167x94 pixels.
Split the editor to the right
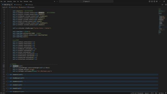click(x=166, y=5)
